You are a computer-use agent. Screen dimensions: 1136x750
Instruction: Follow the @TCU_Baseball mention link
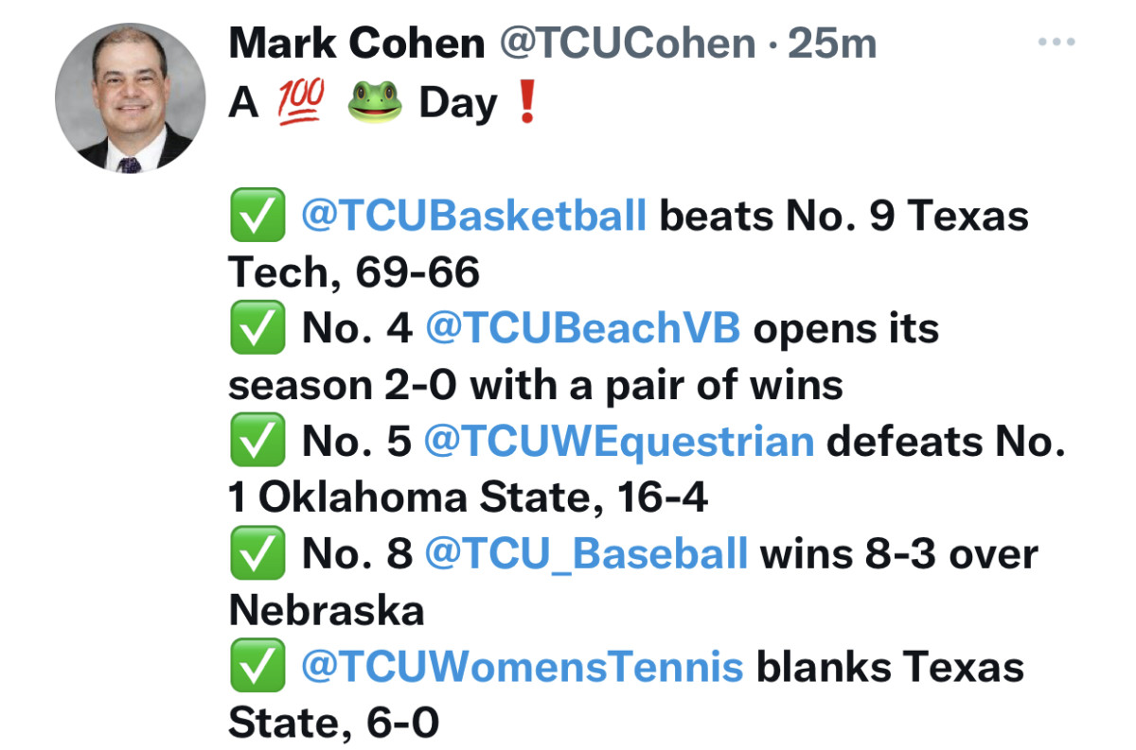pyautogui.click(x=586, y=554)
